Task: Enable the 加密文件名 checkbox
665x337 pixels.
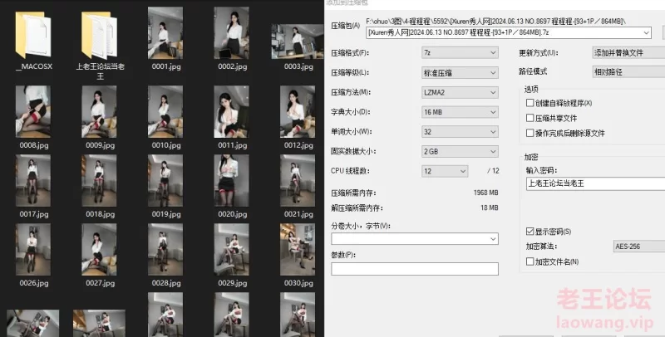Action: [530, 261]
